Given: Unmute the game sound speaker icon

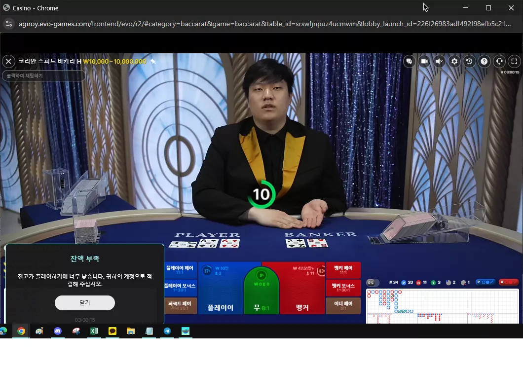Looking at the screenshot, I should point(439,61).
